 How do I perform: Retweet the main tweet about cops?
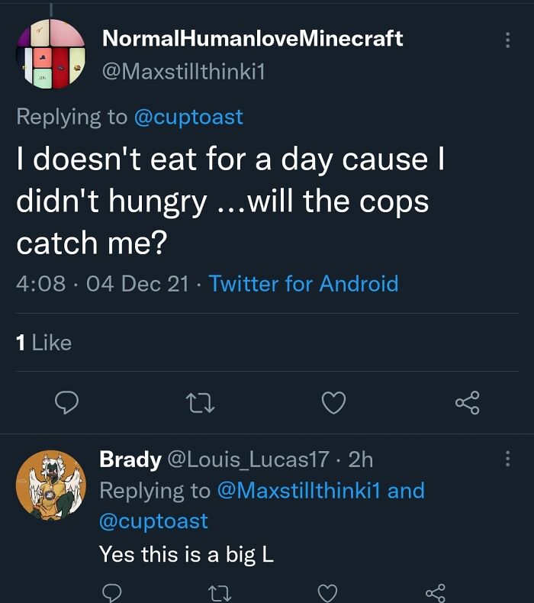(201, 402)
